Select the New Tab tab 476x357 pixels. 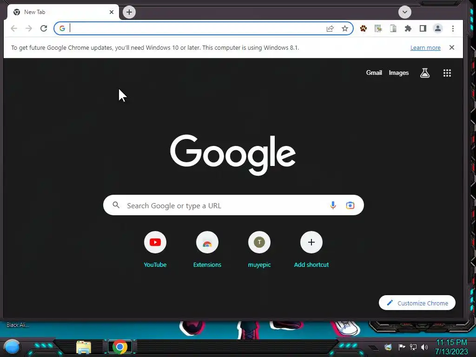[63, 12]
